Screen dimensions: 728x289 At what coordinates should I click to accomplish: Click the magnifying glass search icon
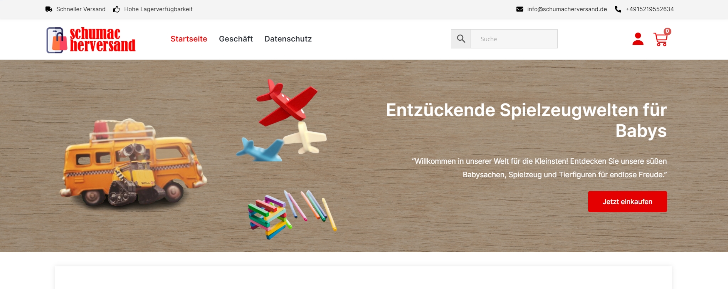coord(461,39)
